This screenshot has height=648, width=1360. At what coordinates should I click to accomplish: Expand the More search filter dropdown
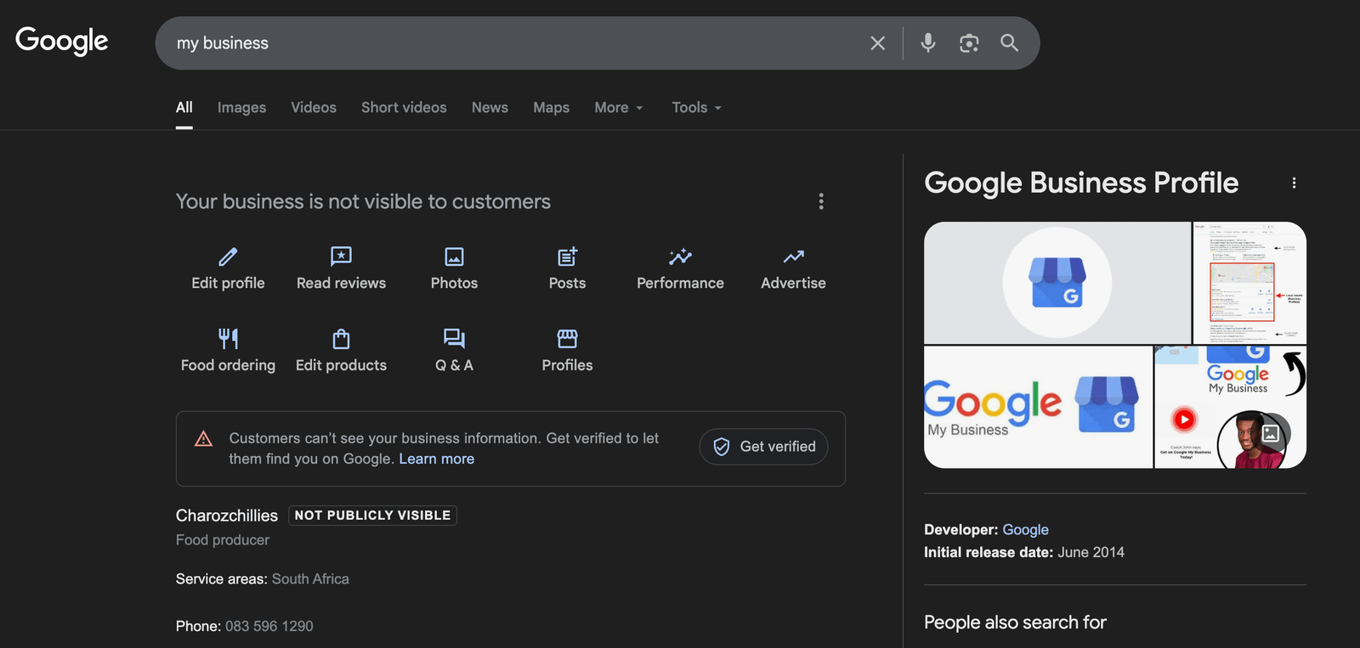[x=619, y=108]
